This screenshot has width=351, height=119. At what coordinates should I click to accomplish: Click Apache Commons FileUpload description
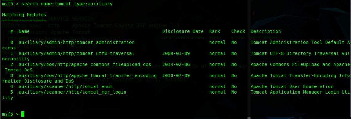(300, 64)
